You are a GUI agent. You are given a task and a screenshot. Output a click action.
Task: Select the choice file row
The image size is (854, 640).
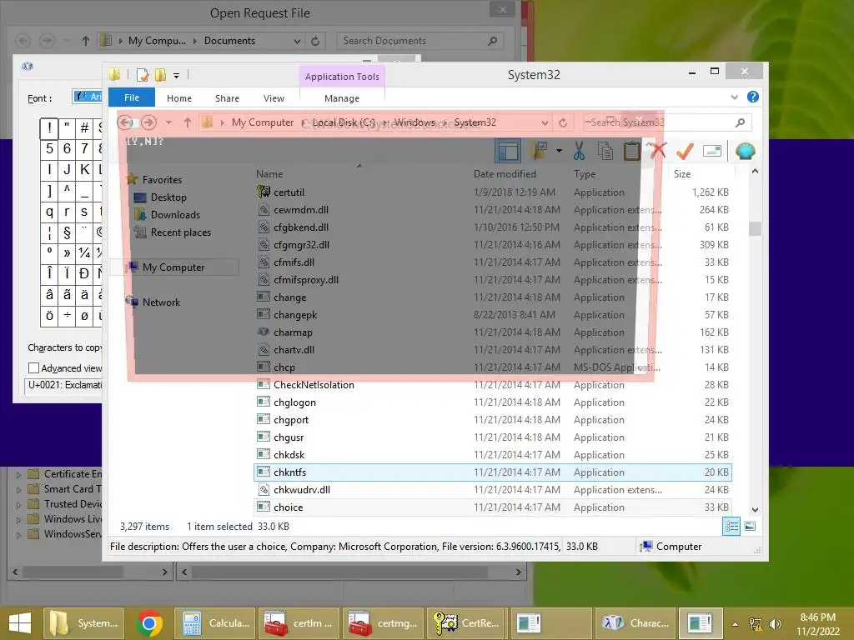pyautogui.click(x=493, y=507)
